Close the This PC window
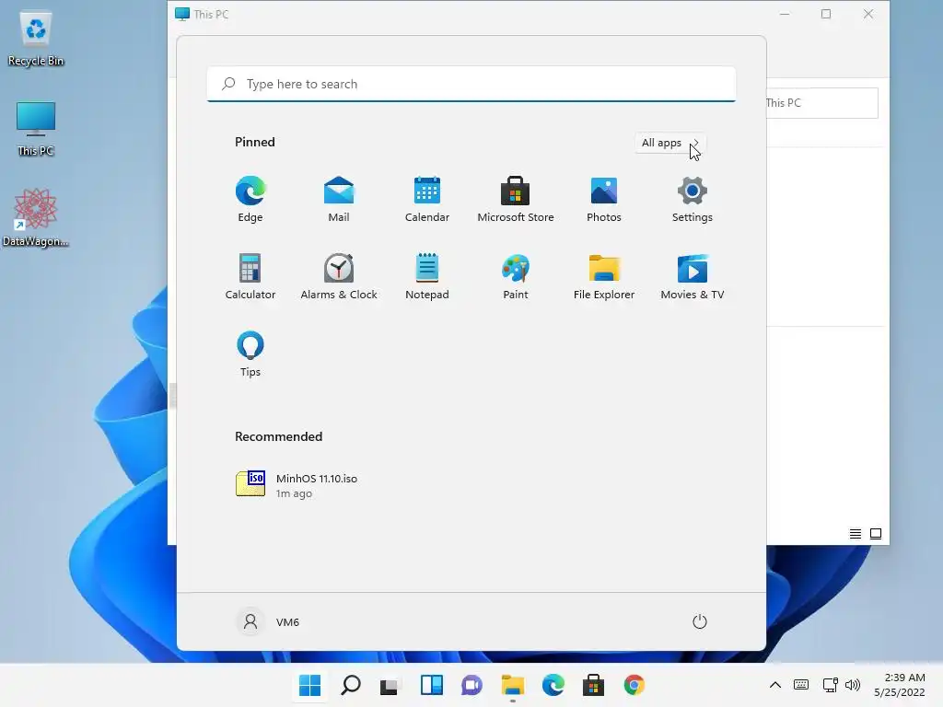The image size is (943, 707). tap(867, 14)
